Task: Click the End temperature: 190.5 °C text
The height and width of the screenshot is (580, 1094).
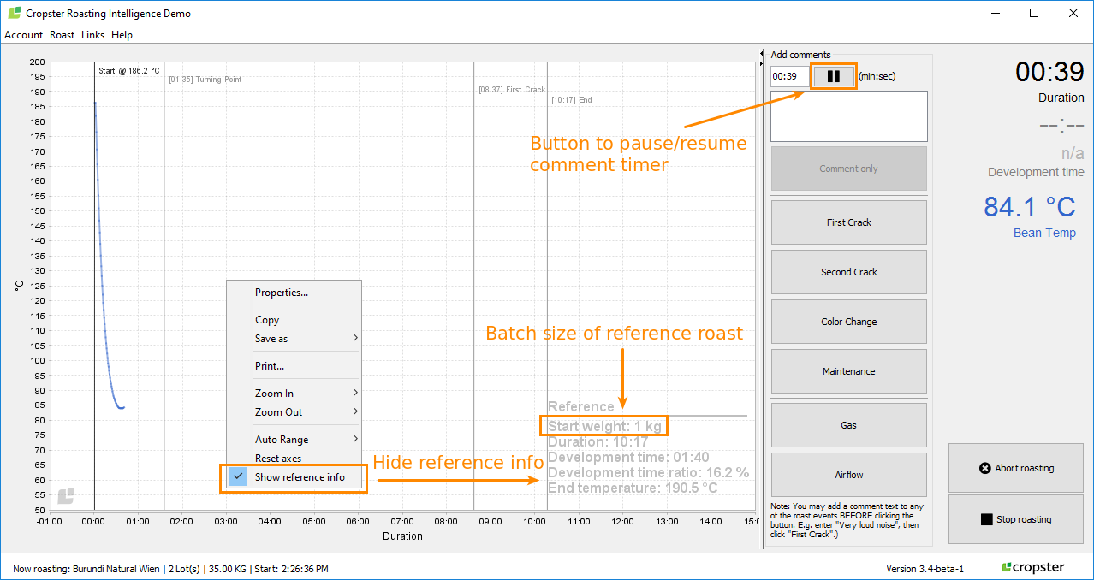Action: pos(633,488)
